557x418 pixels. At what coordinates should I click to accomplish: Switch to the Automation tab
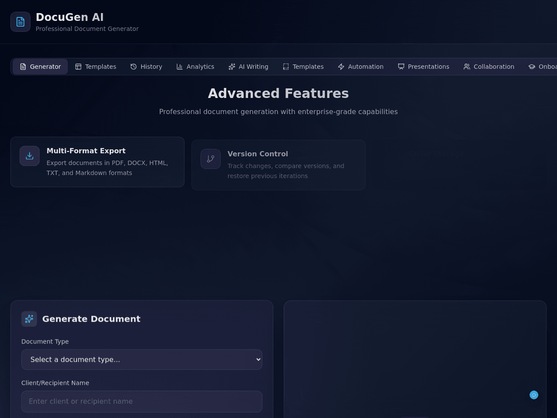[361, 67]
